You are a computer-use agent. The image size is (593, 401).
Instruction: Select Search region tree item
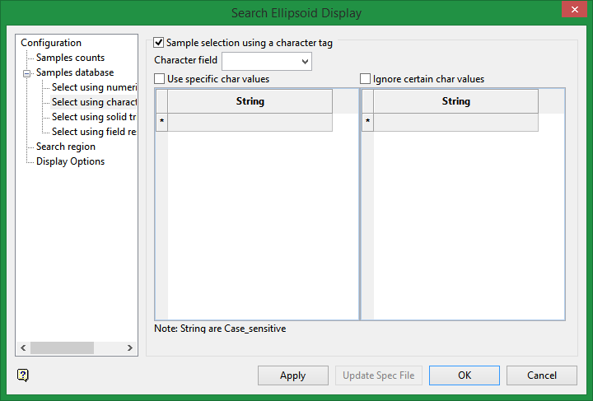coord(66,147)
